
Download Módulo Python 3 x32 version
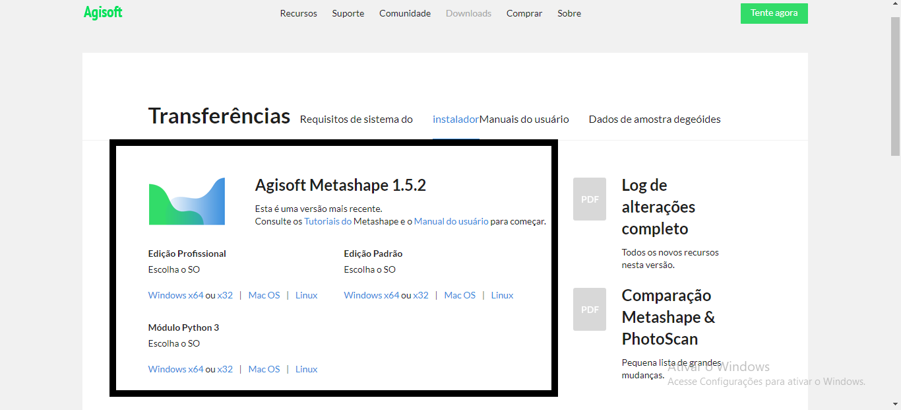point(225,369)
